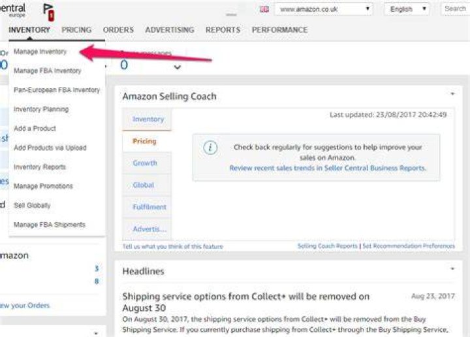The image size is (470, 337).
Task: Click Tell us what you think link
Action: (x=173, y=246)
